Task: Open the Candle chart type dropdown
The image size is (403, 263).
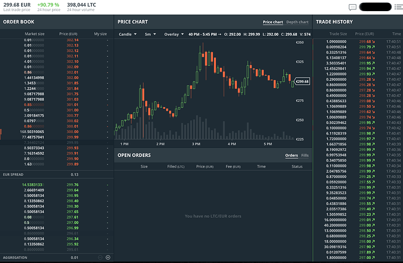Action: click(128, 34)
